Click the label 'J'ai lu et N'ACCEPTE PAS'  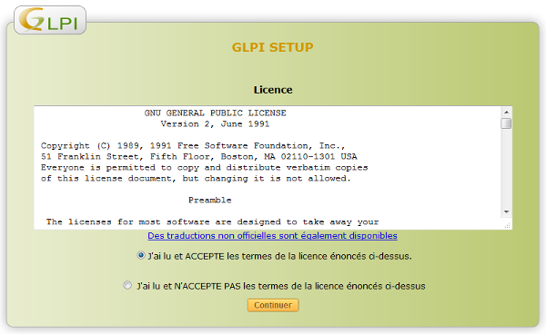click(x=281, y=286)
